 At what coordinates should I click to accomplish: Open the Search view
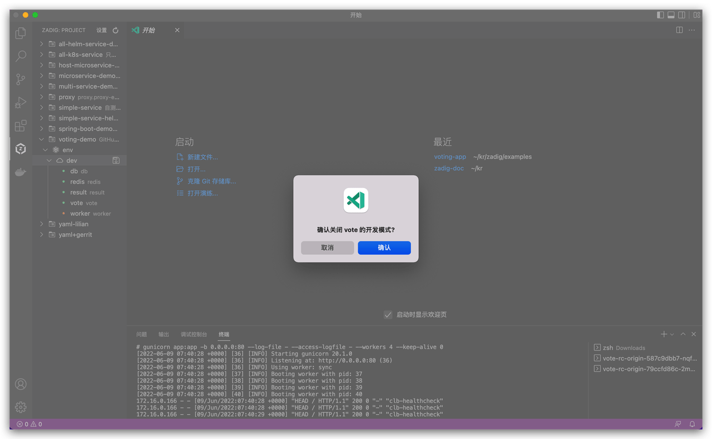20,56
